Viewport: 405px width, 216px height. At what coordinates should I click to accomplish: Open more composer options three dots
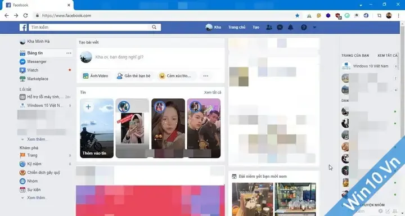coord(206,76)
